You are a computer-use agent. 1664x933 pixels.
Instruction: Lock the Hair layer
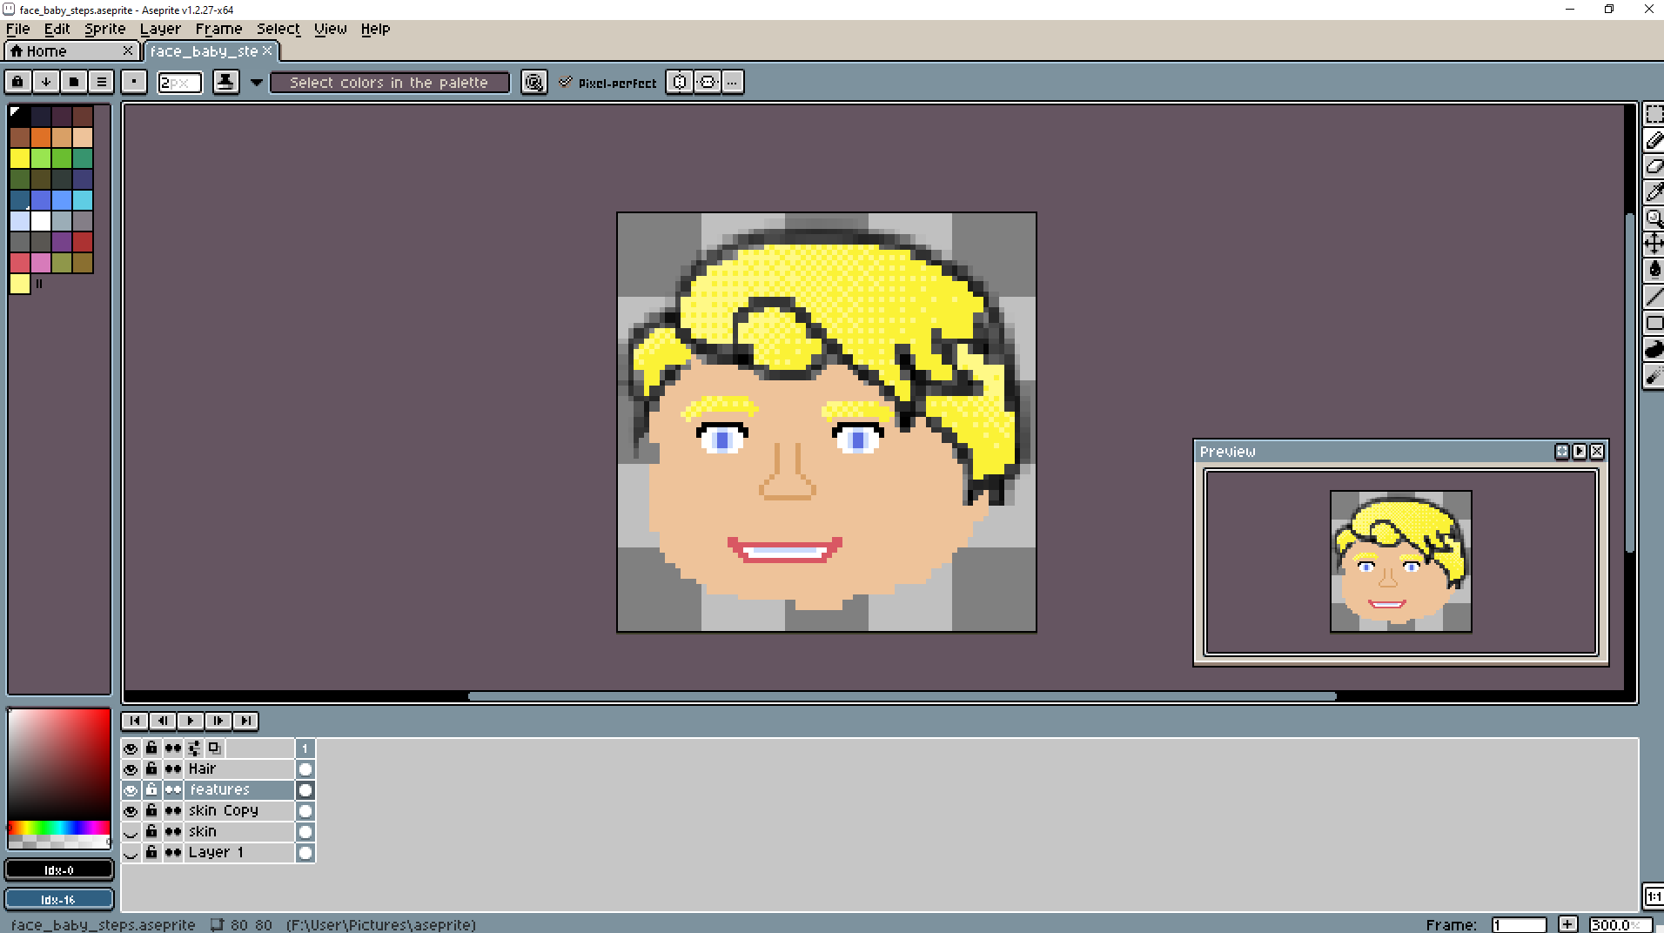point(151,769)
